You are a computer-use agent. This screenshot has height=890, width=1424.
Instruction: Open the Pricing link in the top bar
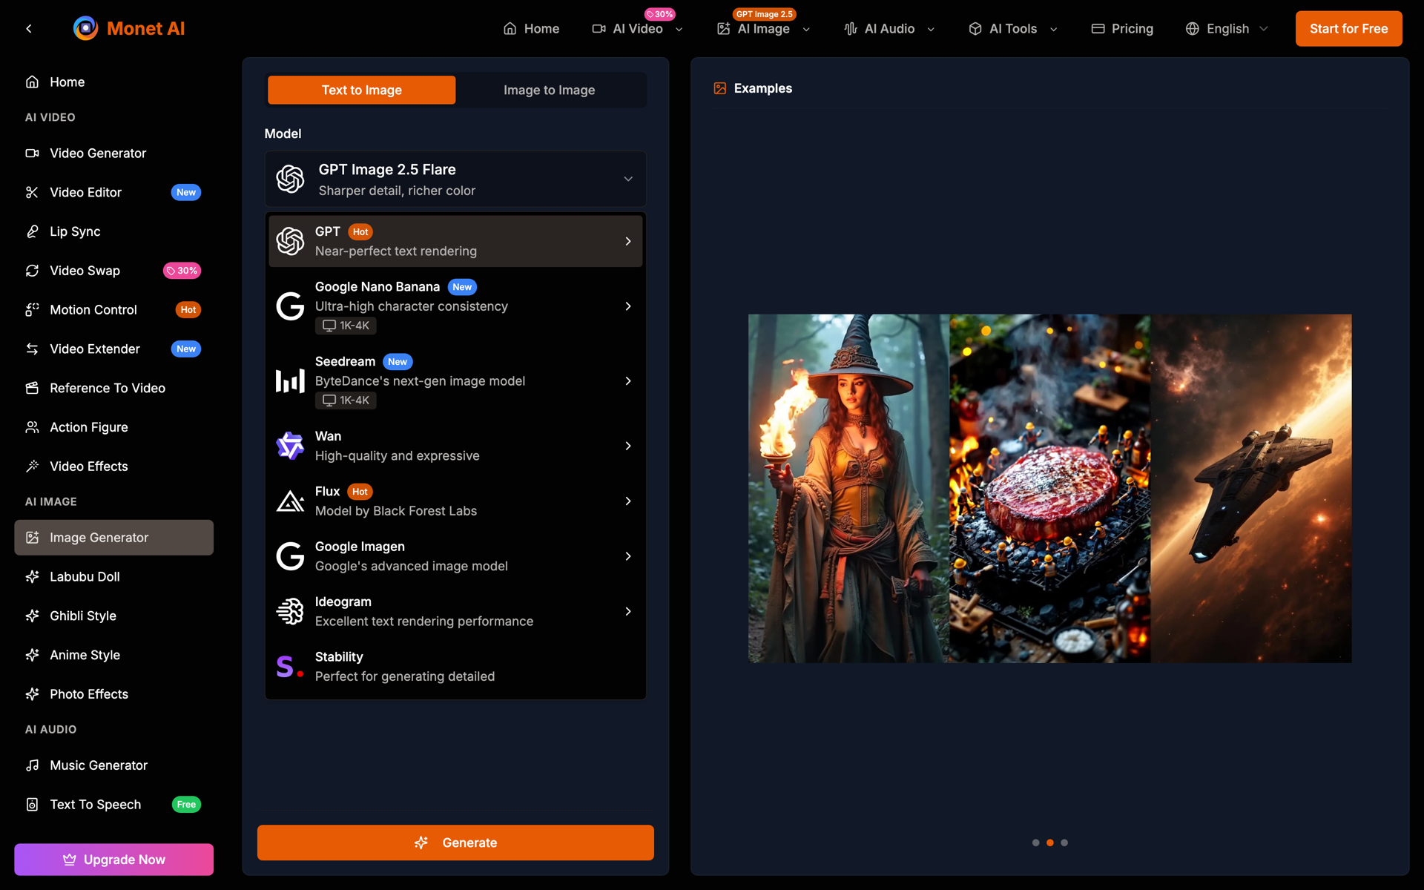[1122, 29]
